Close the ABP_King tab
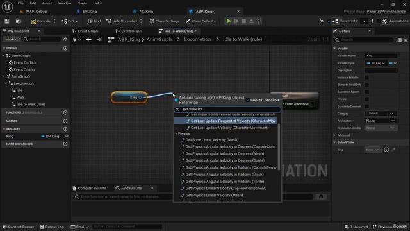Viewport: 410px width, 231px height. click(238, 12)
